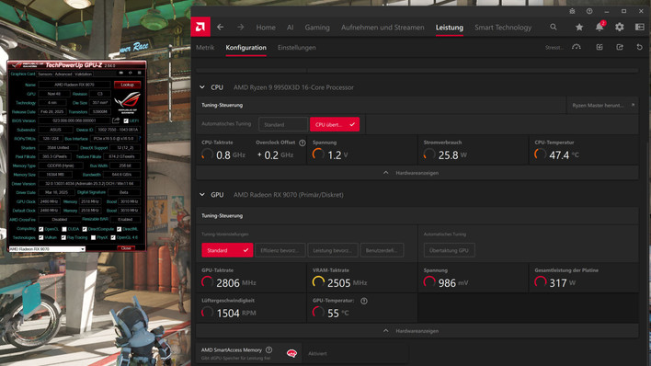
Task: Start the stress test gauge icon
Action: [577, 47]
